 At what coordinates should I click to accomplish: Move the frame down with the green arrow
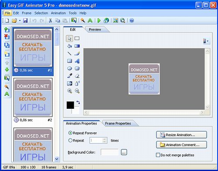coord(7,70)
